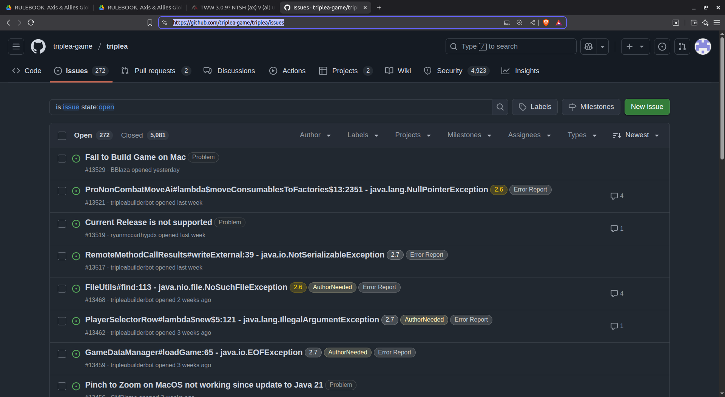Viewport: 725px width, 397px height.
Task: Check the Pinch to Zoom issue checkbox
Action: [62, 386]
